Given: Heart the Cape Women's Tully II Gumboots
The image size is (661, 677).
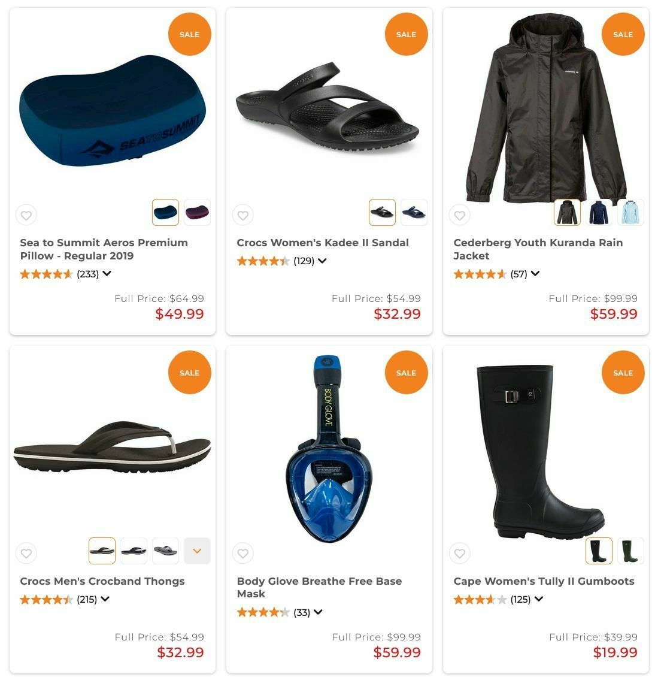Looking at the screenshot, I should [459, 553].
